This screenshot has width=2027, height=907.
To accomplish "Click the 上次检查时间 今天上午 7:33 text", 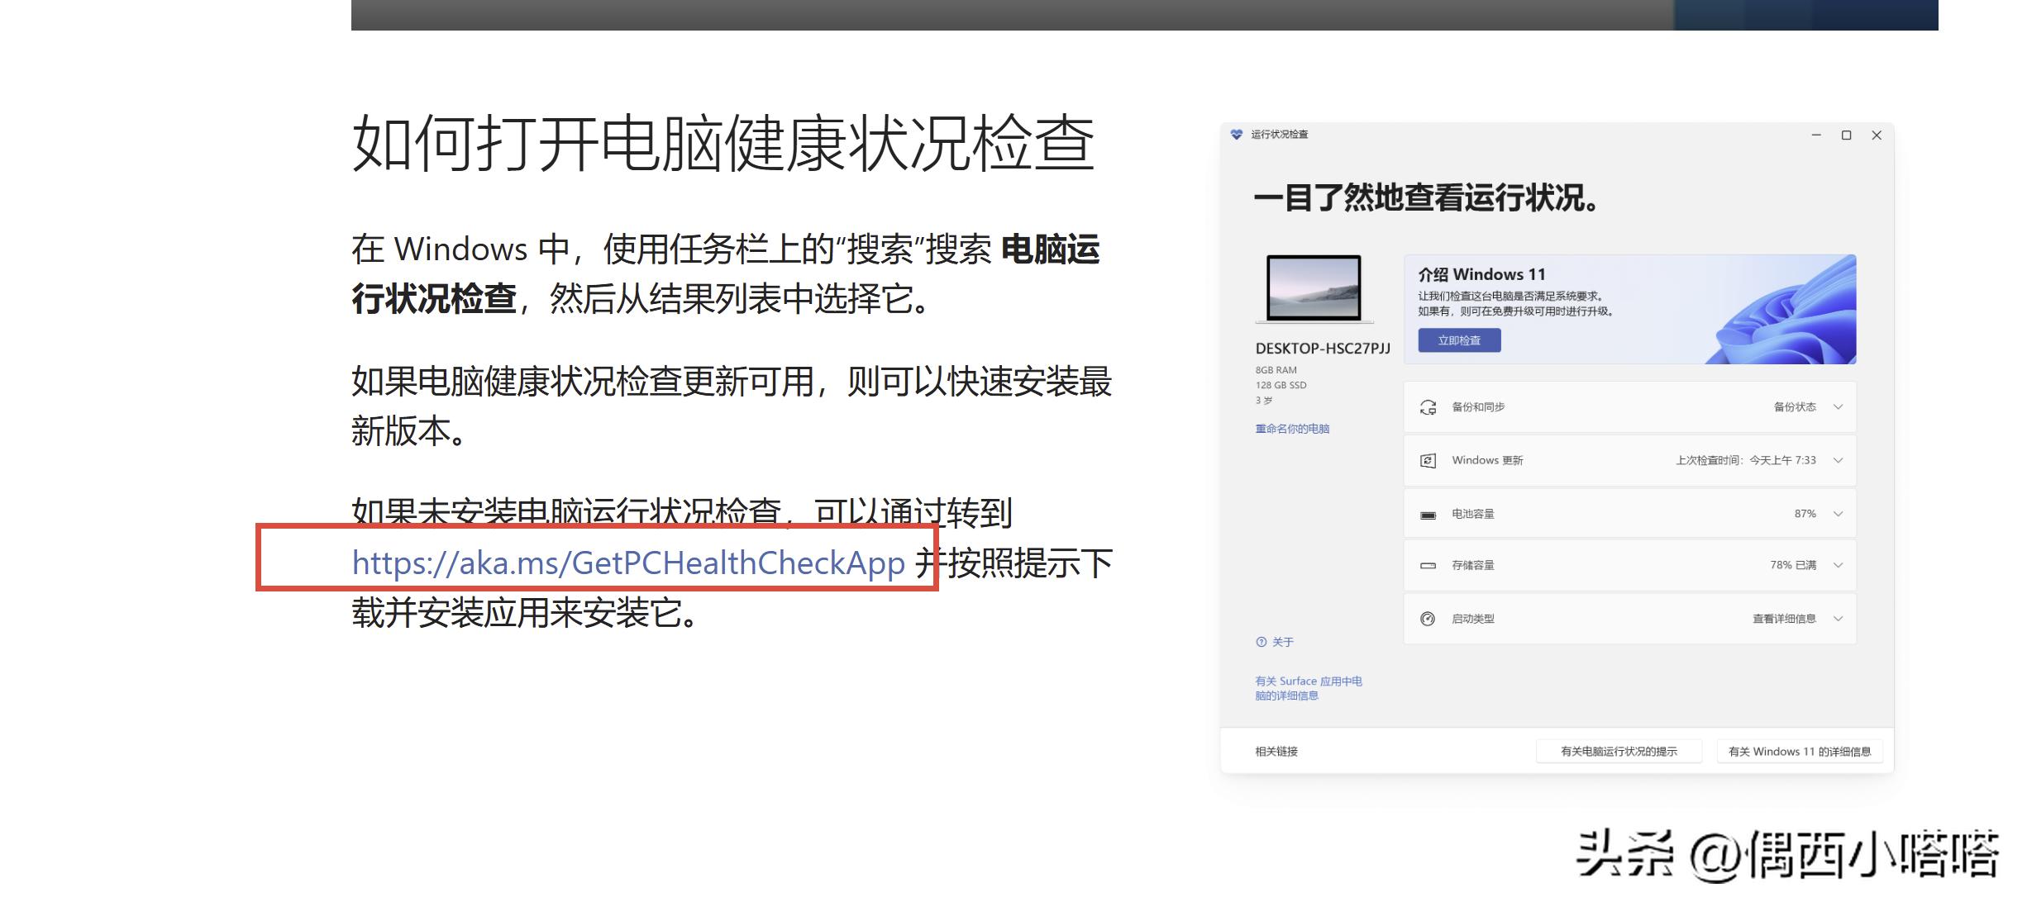I will pos(1746,460).
